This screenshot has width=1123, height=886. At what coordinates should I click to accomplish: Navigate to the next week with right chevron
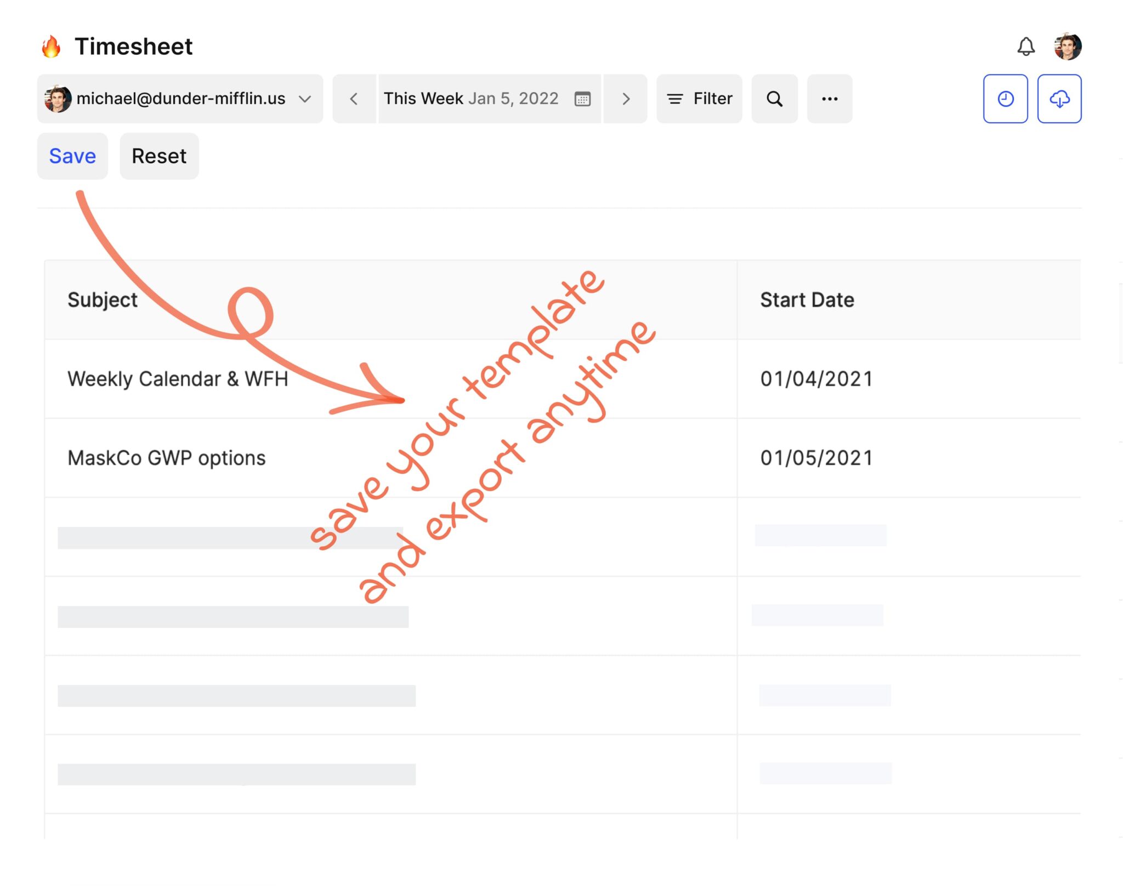(x=626, y=99)
